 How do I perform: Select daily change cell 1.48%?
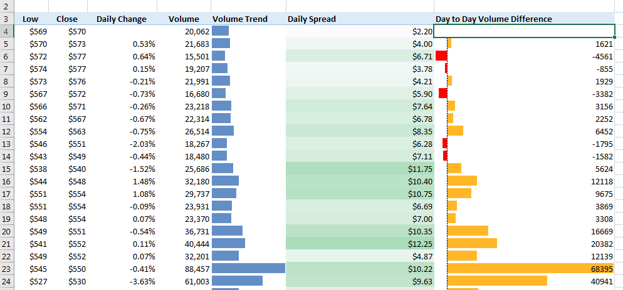coord(122,181)
